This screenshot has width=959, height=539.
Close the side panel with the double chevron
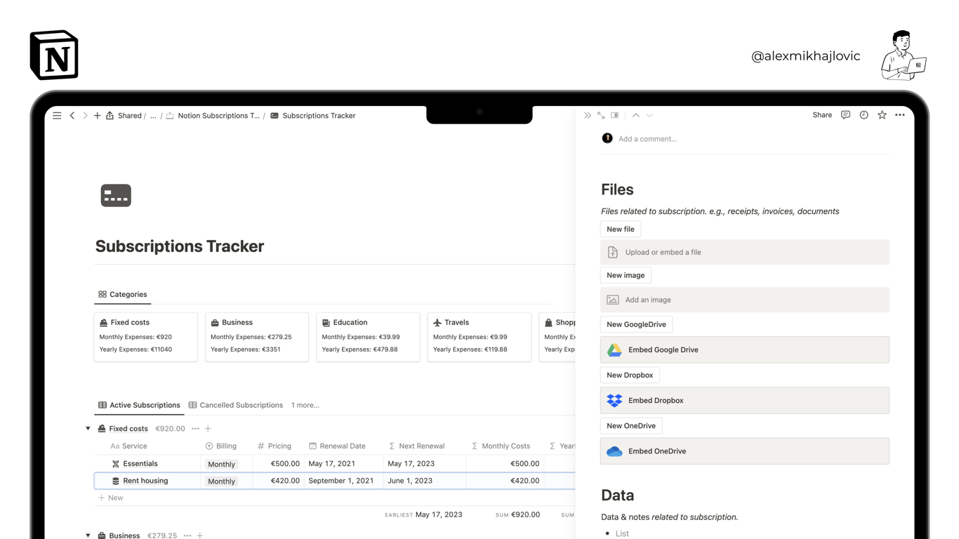click(588, 115)
